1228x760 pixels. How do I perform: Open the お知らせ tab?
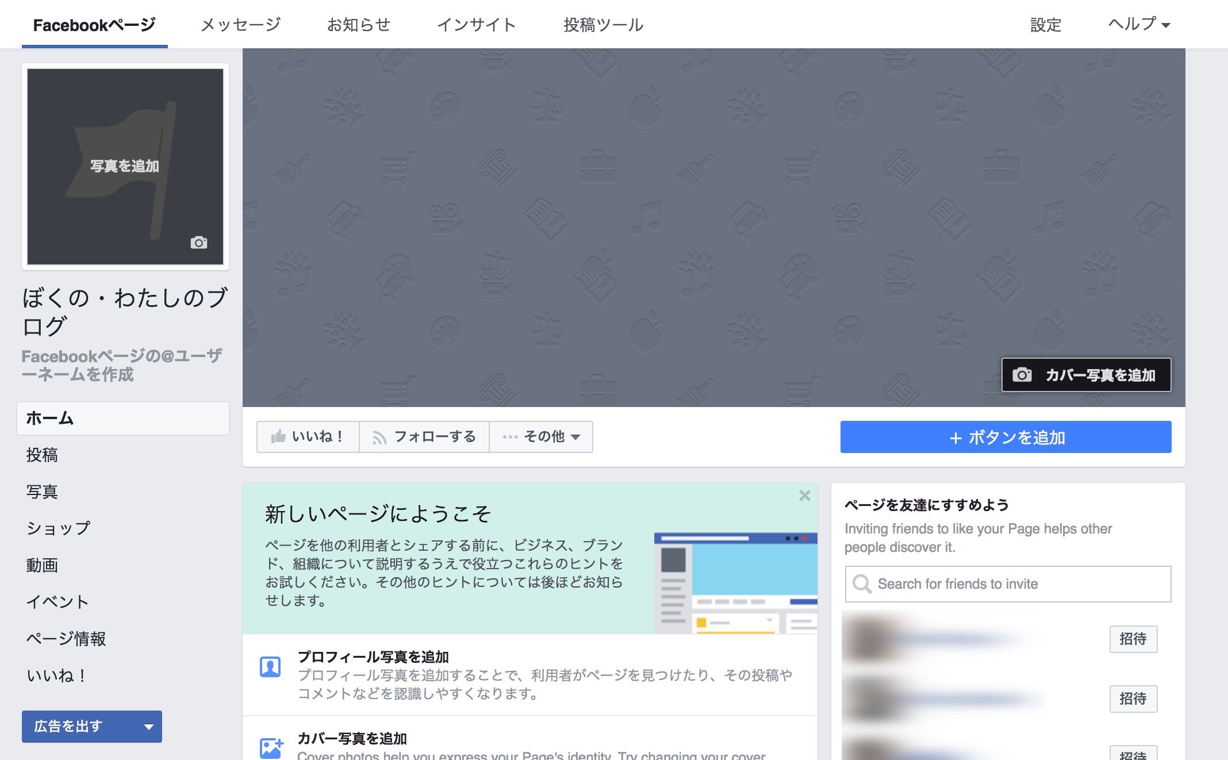pyautogui.click(x=359, y=25)
